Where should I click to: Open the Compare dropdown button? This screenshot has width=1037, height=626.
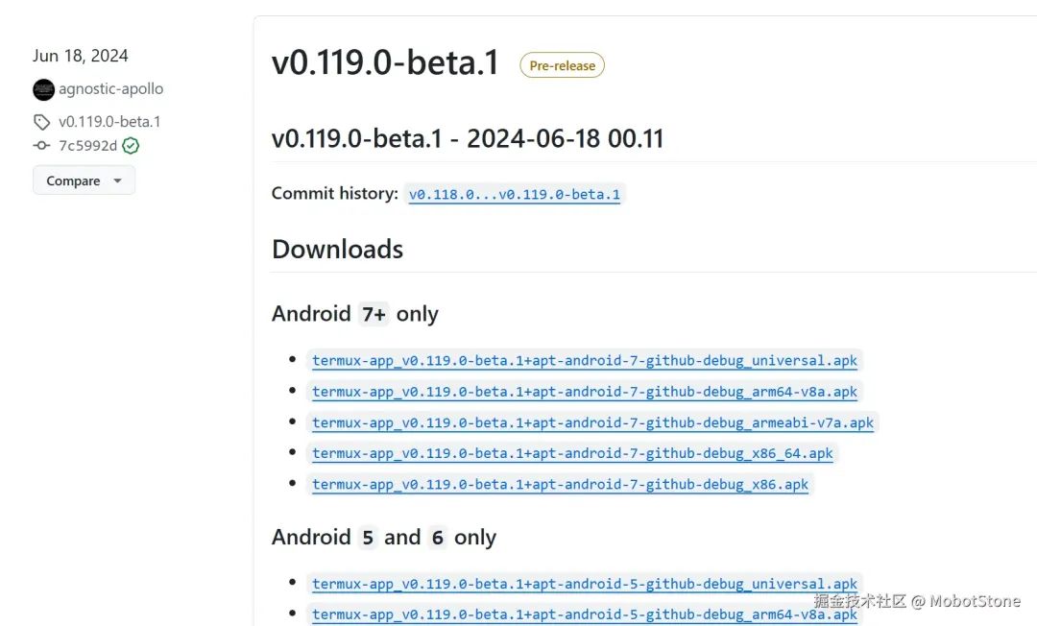point(84,181)
